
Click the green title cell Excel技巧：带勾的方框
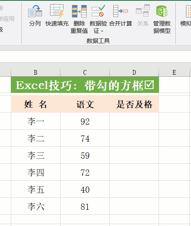[x=85, y=85]
